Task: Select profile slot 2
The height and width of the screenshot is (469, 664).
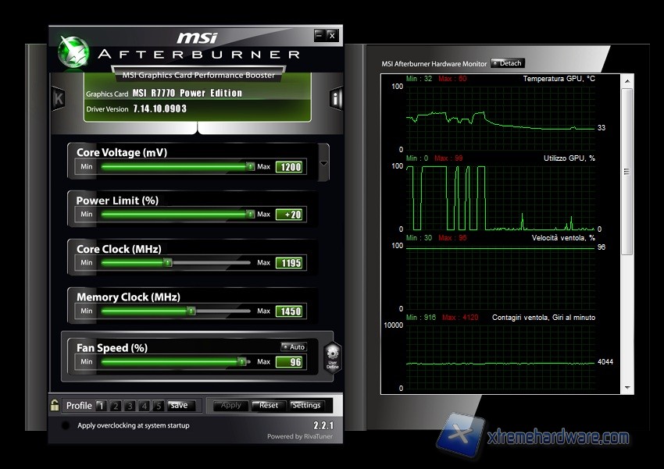Action: (115, 406)
